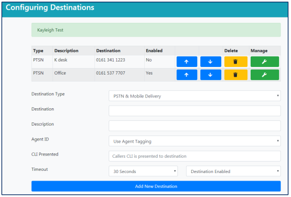Click the Enabled value Yes
Image resolution: width=291 pixels, height=197 pixels.
click(x=149, y=73)
